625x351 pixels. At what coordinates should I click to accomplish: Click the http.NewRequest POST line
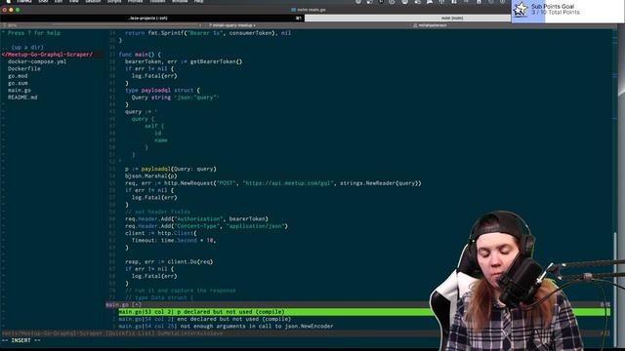tap(273, 183)
